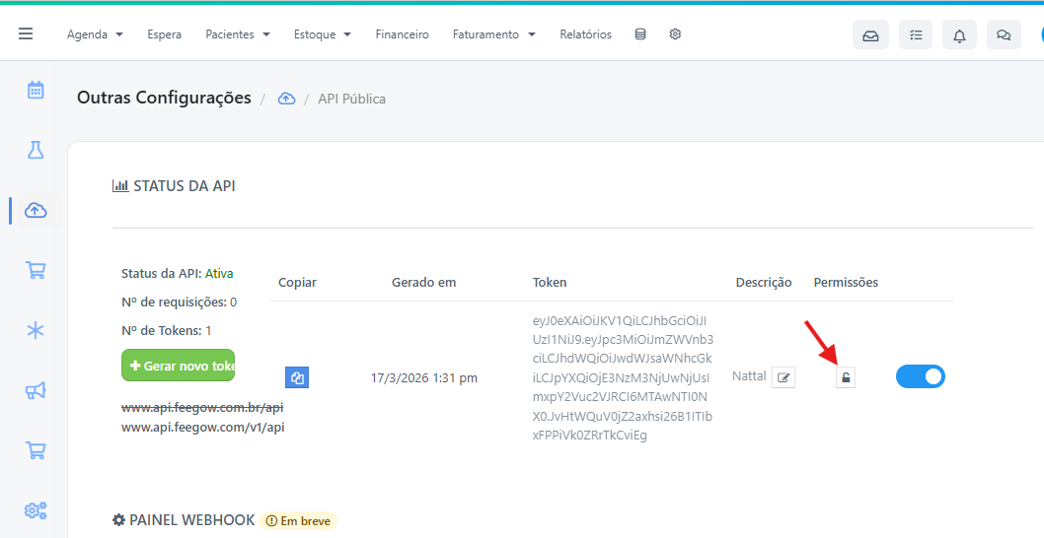Click the cloud icon in breadcrumb
The image size is (1044, 538).
(286, 99)
